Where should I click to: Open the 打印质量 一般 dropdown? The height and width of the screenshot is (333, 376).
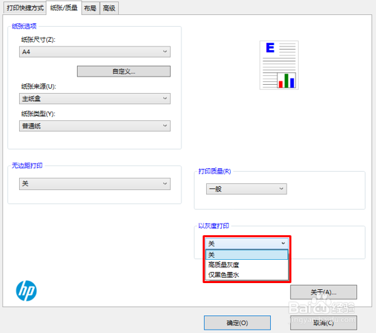tap(246, 189)
